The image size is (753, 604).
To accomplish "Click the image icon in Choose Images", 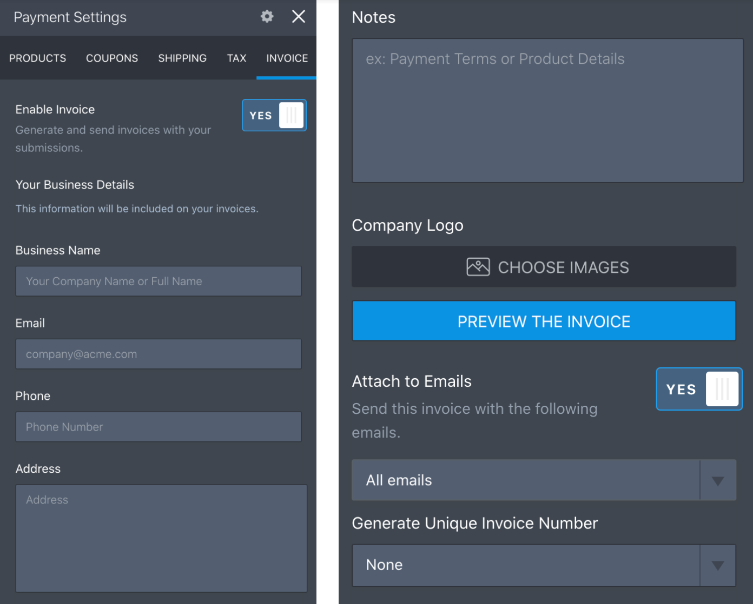I will (478, 267).
